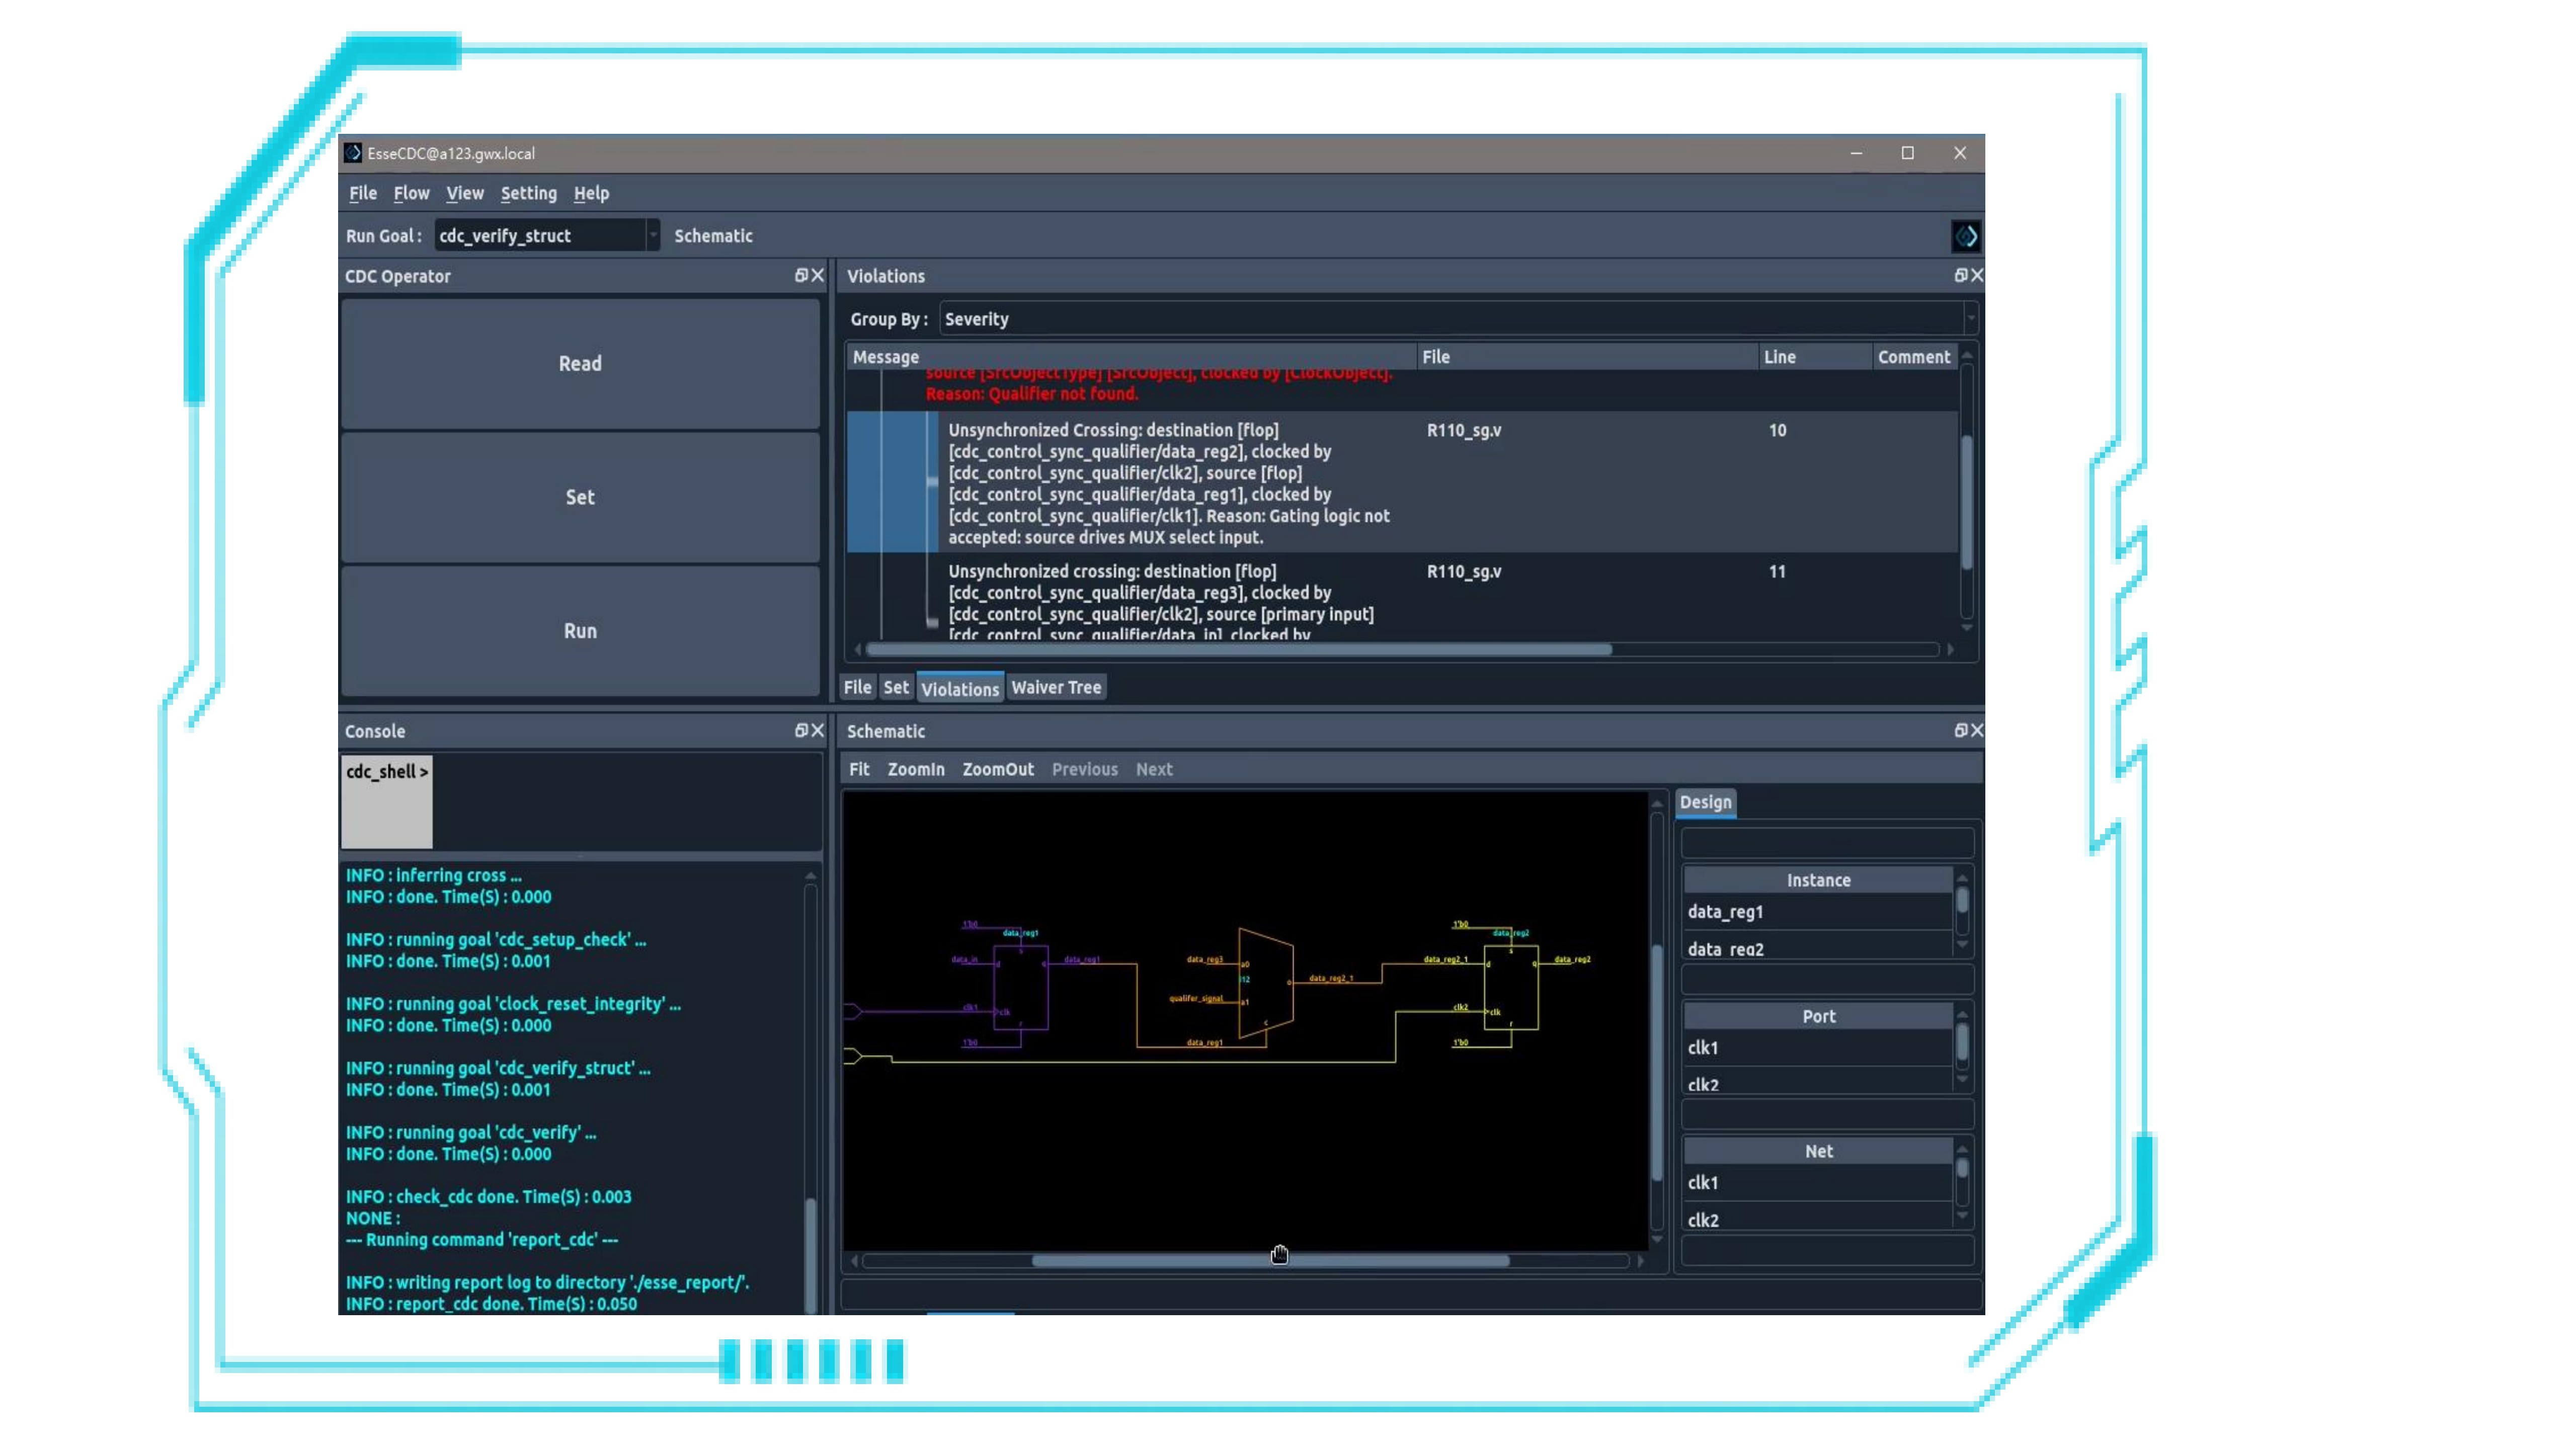2576x1449 pixels.
Task: Open the Run Goal dropdown
Action: [x=547, y=236]
